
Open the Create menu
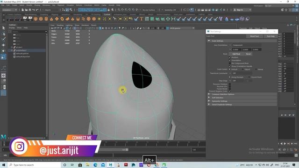(14, 5)
